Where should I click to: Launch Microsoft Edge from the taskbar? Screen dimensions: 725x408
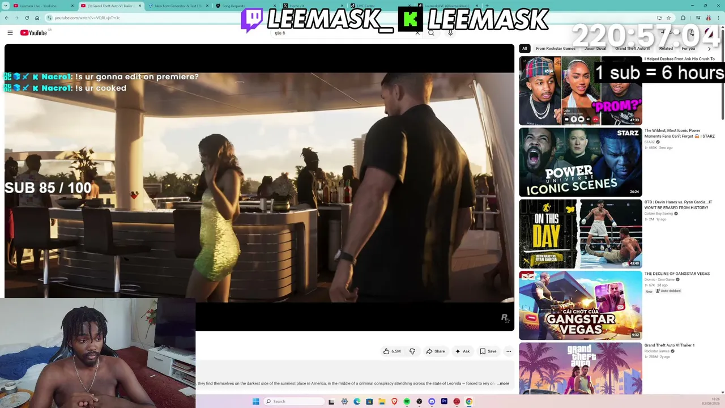tap(357, 402)
